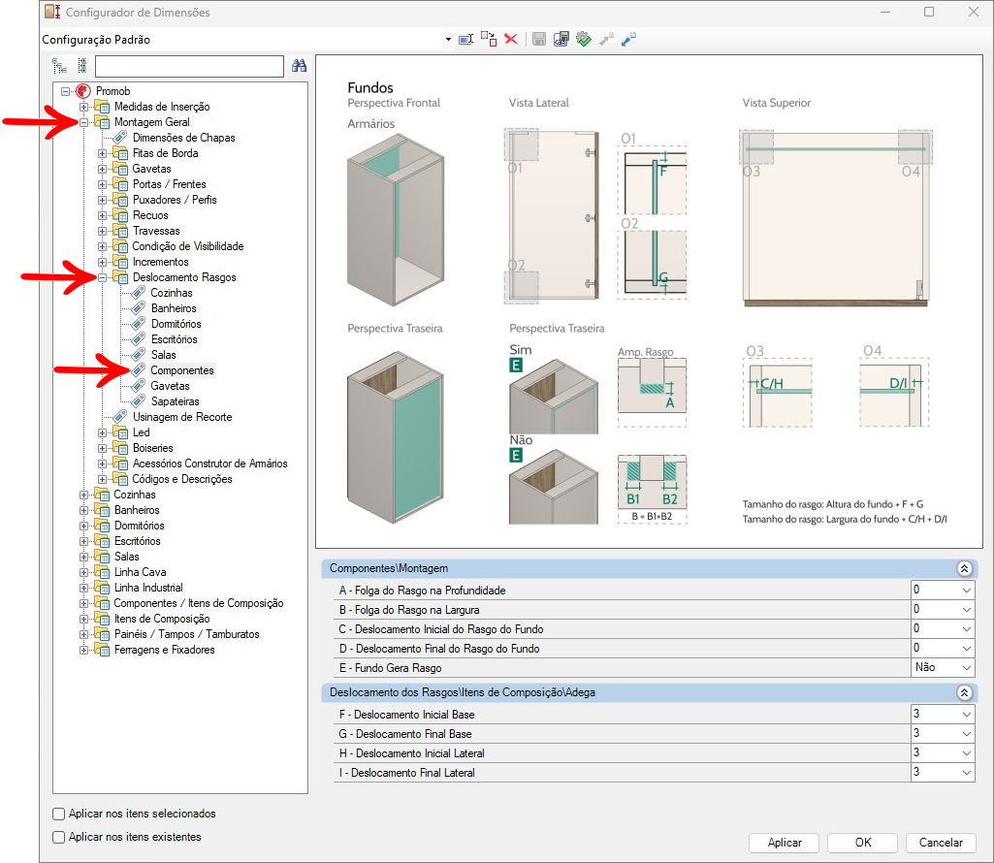Screen dimensions: 994x863
Task: Open the 'Configuração Padrão' configuration dropdown
Action: pyautogui.click(x=448, y=40)
